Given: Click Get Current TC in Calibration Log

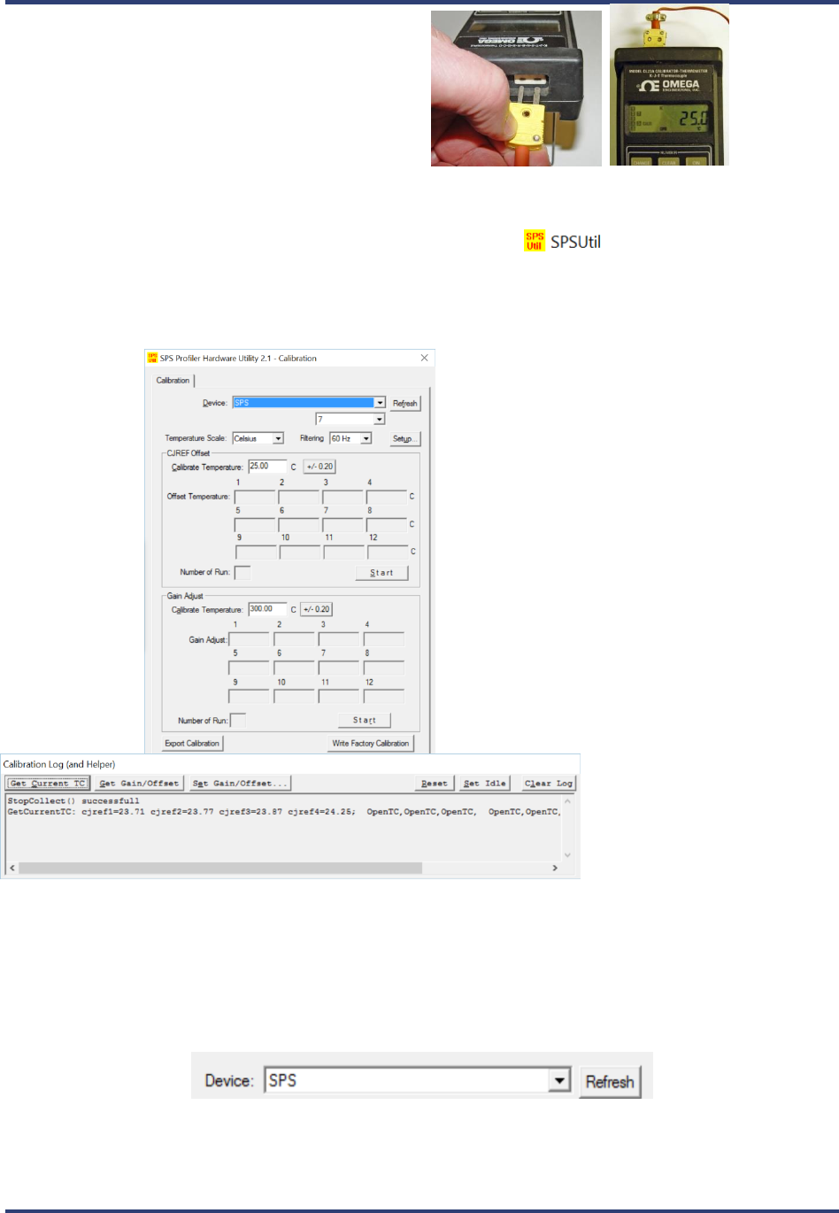Looking at the screenshot, I should (x=48, y=784).
